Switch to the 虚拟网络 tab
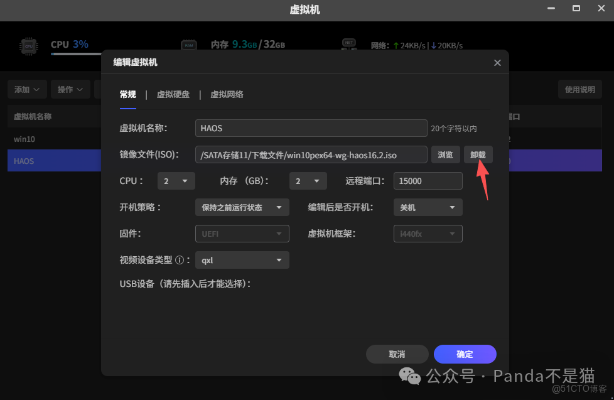Screen dimensions: 614x400 (227, 94)
